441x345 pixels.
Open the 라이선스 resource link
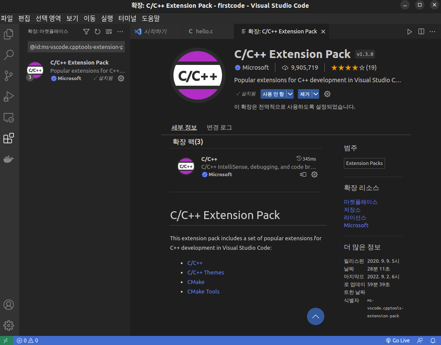355,218
